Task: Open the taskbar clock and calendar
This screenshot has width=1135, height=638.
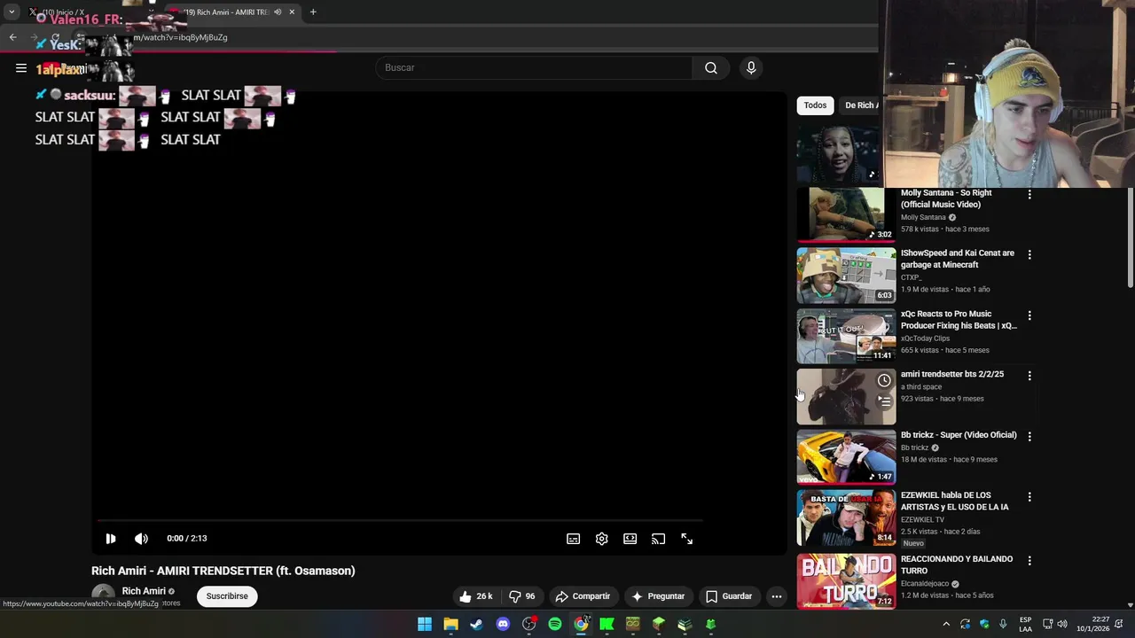Action: [1092, 625]
